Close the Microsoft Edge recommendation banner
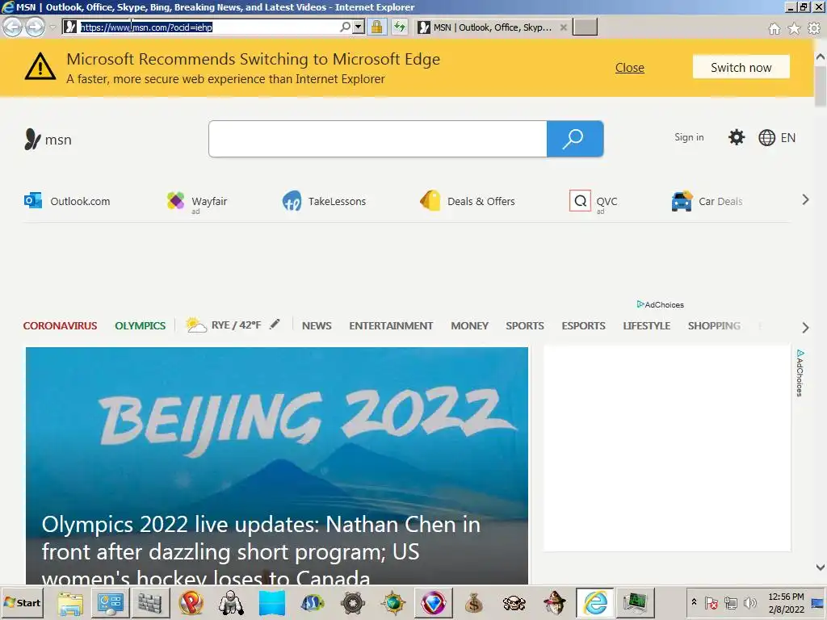 (630, 68)
